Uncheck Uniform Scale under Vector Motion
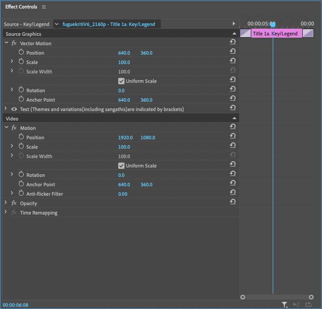 121,81
